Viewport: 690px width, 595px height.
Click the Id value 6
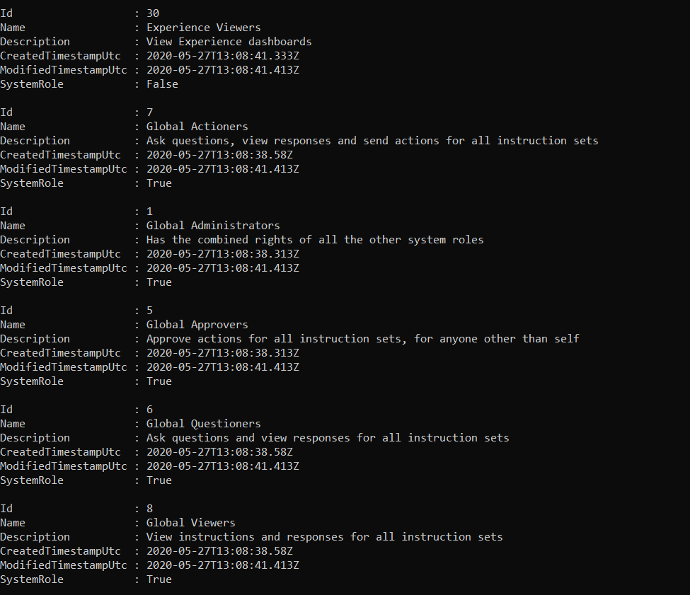[x=149, y=410]
